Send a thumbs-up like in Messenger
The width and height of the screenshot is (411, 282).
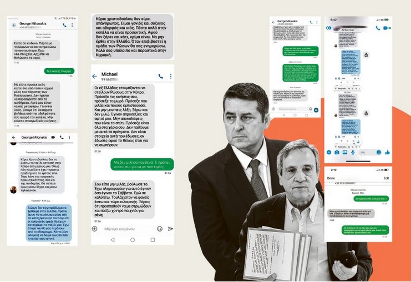tap(387, 152)
